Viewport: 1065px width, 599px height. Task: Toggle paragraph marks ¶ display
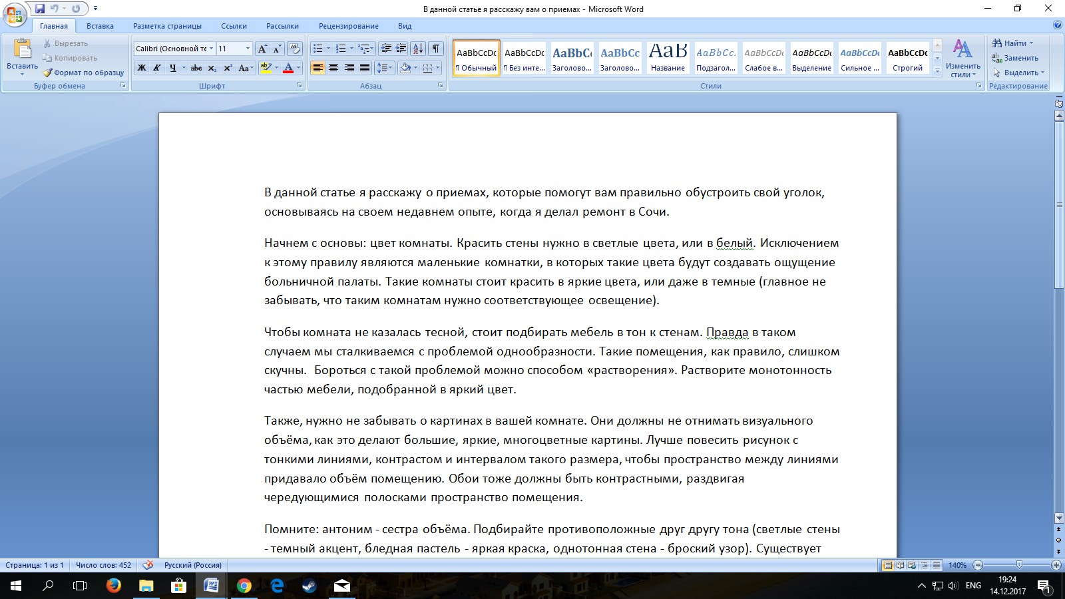click(436, 49)
